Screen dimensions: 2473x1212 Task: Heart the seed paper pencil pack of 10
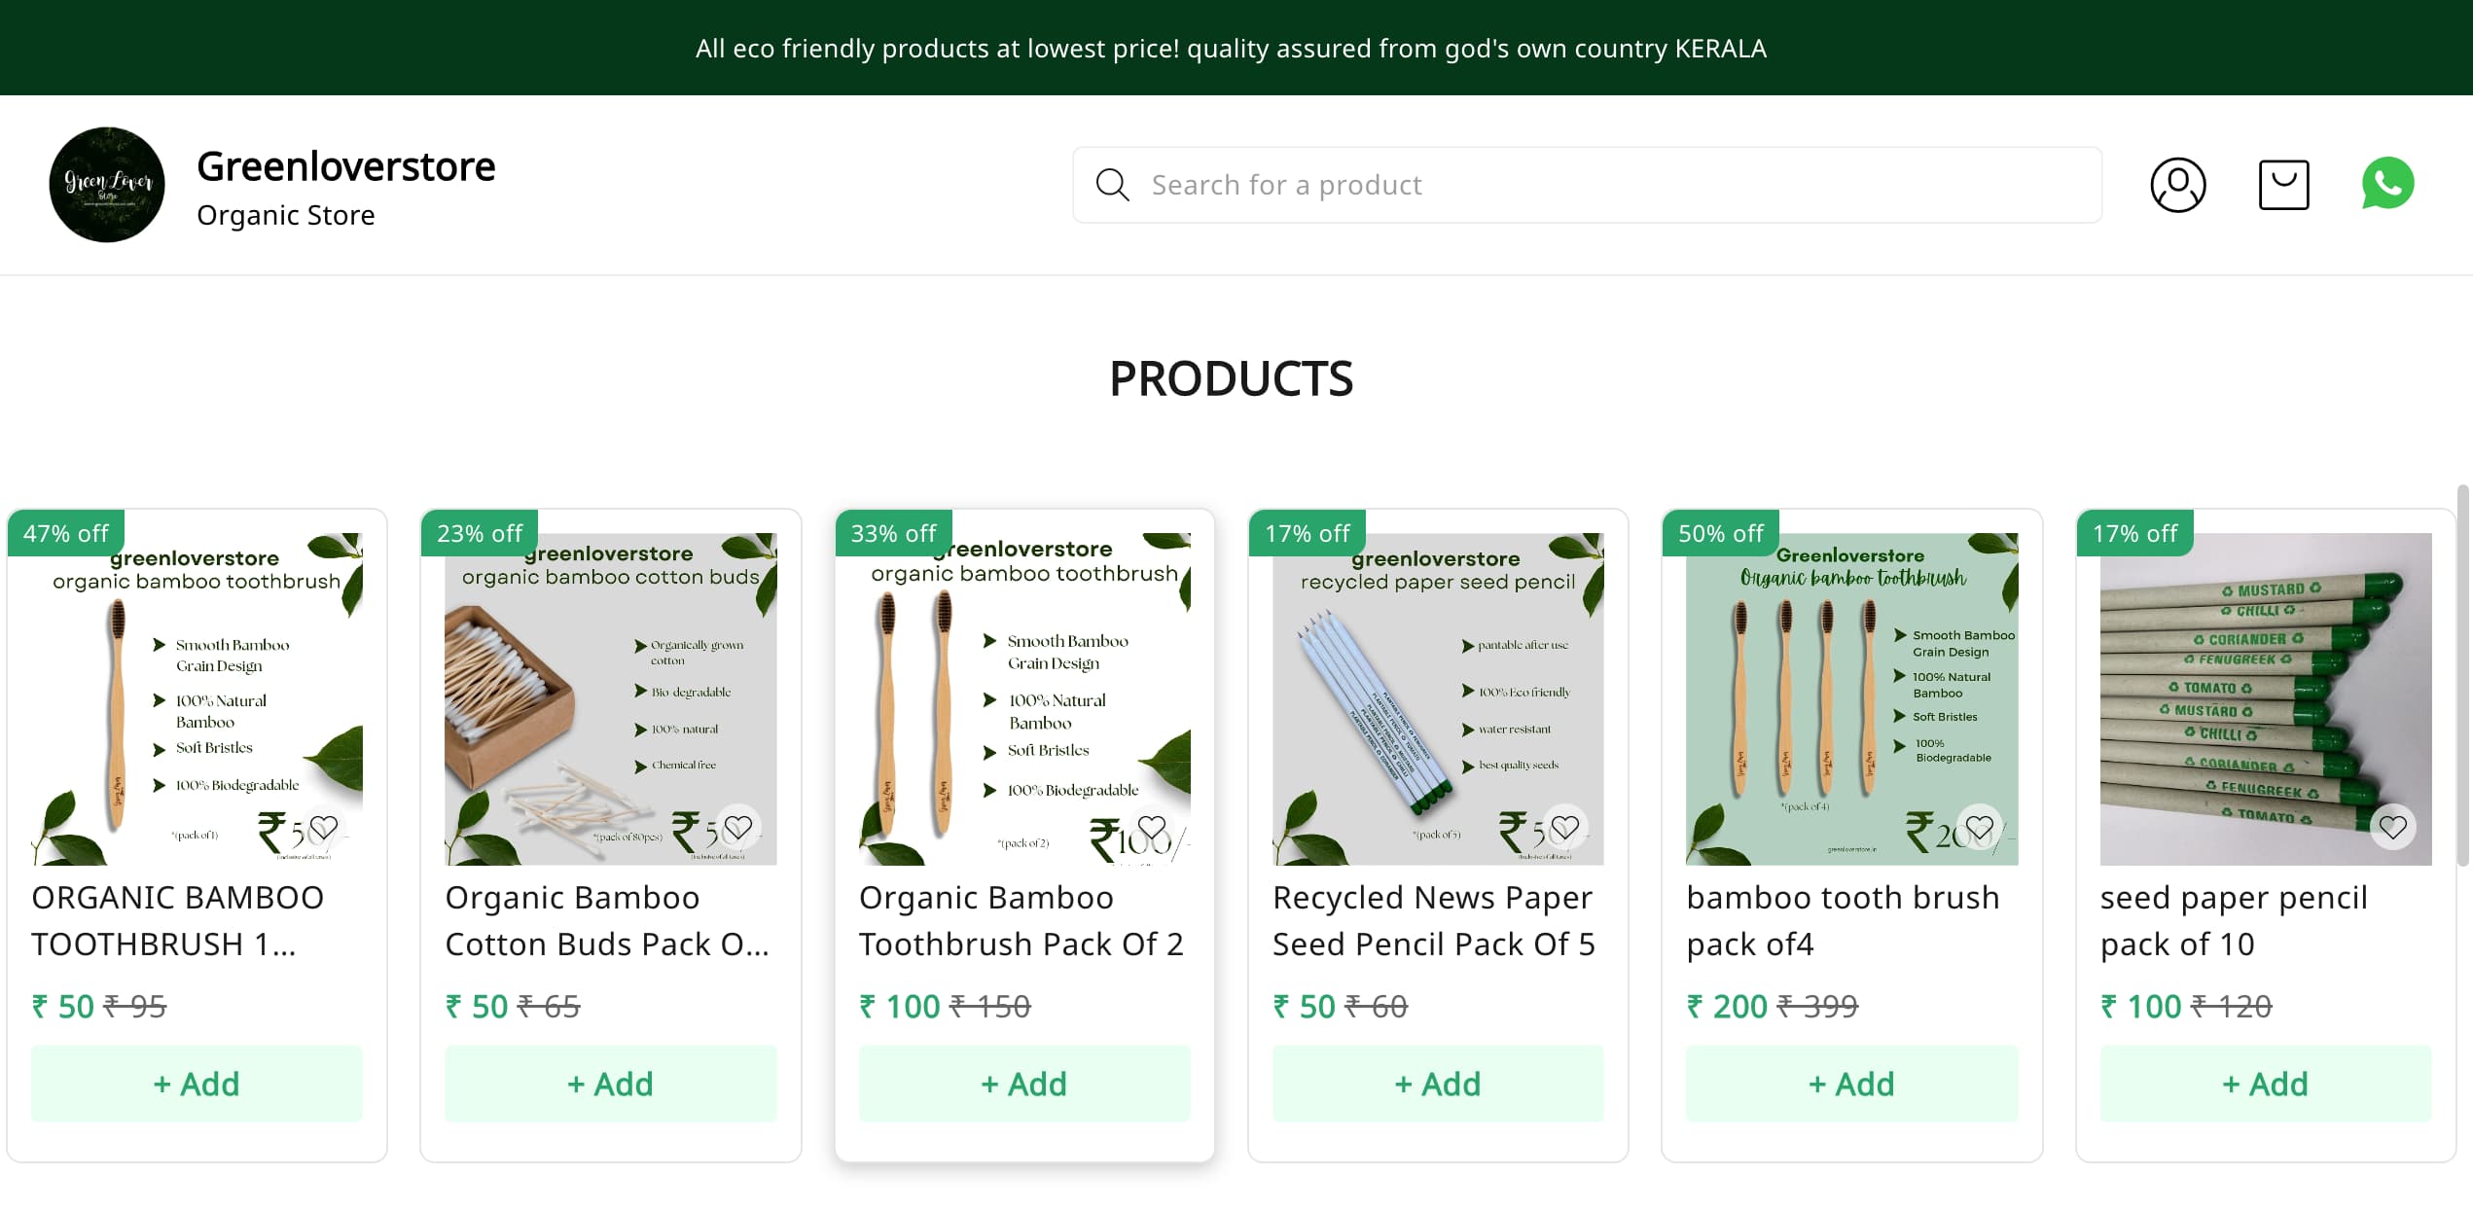click(x=2393, y=828)
